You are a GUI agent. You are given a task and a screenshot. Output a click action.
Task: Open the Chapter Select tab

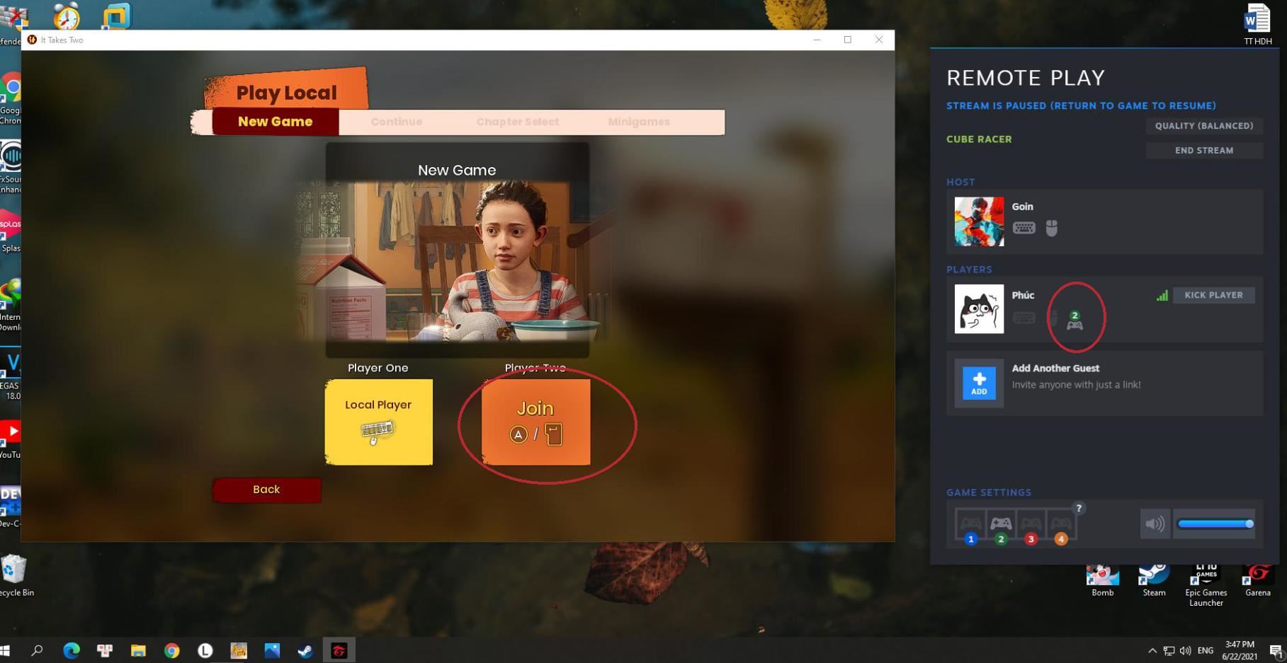(x=518, y=122)
